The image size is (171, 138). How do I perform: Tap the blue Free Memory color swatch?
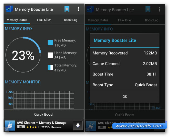[x=50, y=43]
